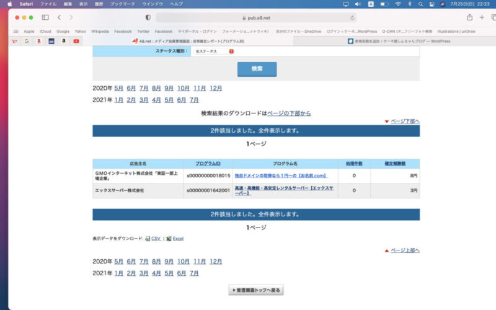Open the Siri icon in menu bar
The height and width of the screenshot is (310, 496).
coord(443,4)
